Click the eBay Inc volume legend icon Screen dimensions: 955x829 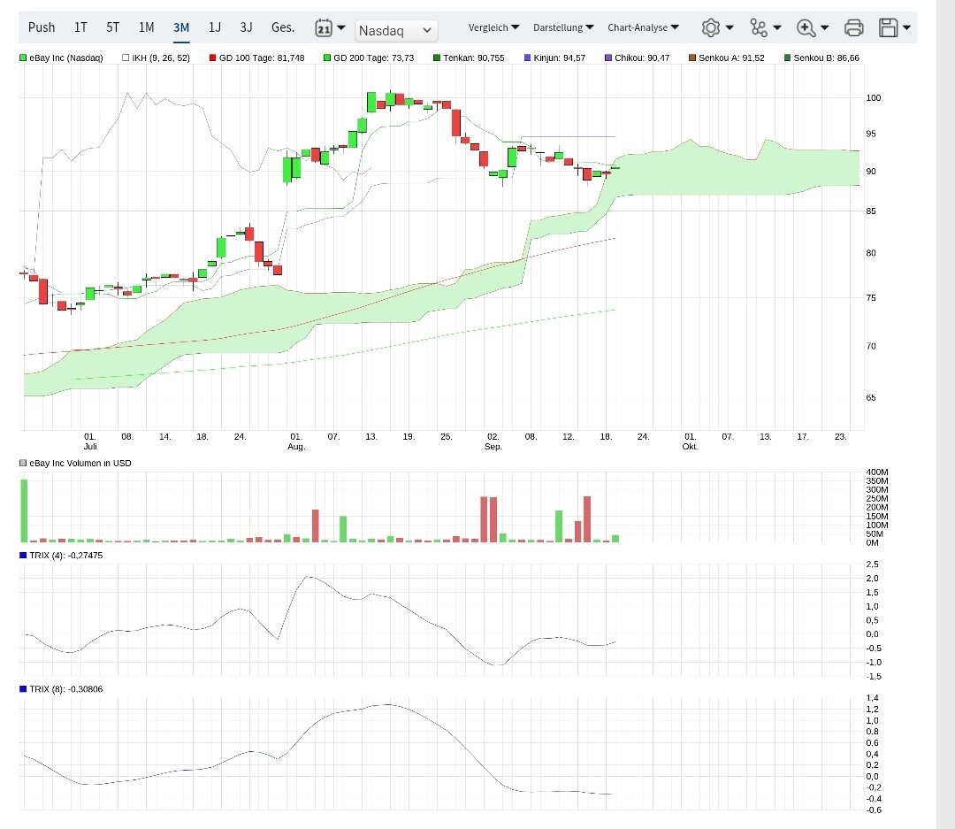tap(23, 463)
